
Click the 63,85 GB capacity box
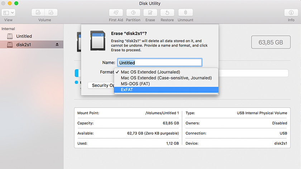coord(271,42)
